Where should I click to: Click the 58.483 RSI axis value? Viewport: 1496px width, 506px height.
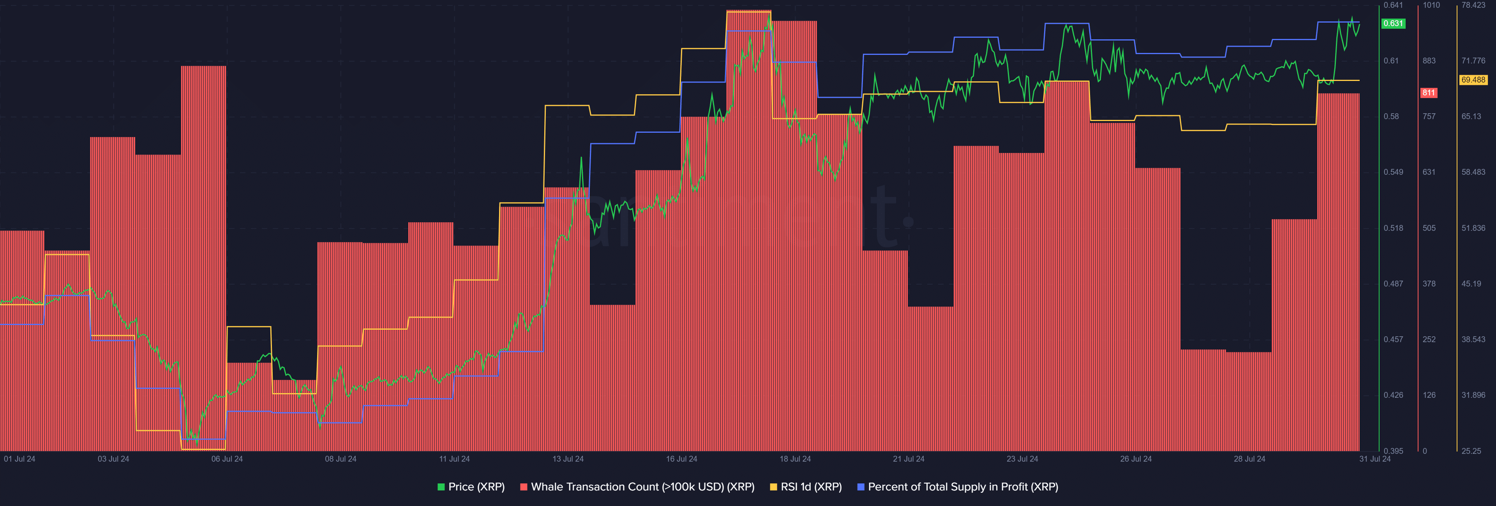tap(1473, 172)
